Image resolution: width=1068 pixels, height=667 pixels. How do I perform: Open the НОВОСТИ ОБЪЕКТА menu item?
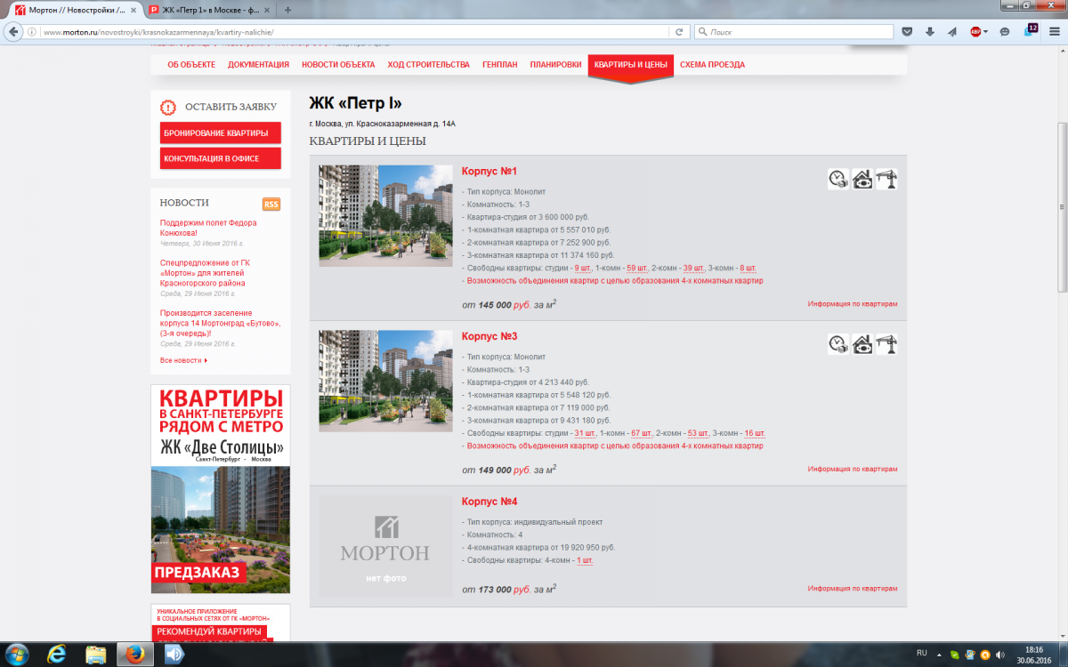338,65
